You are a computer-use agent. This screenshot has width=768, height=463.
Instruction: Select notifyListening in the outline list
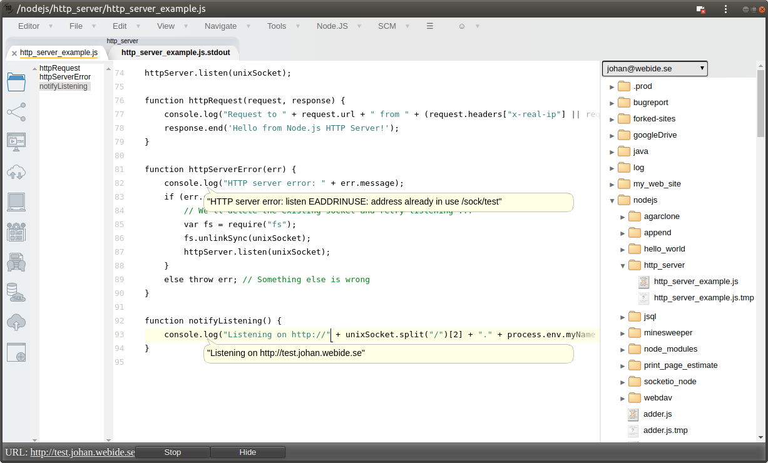coord(63,86)
